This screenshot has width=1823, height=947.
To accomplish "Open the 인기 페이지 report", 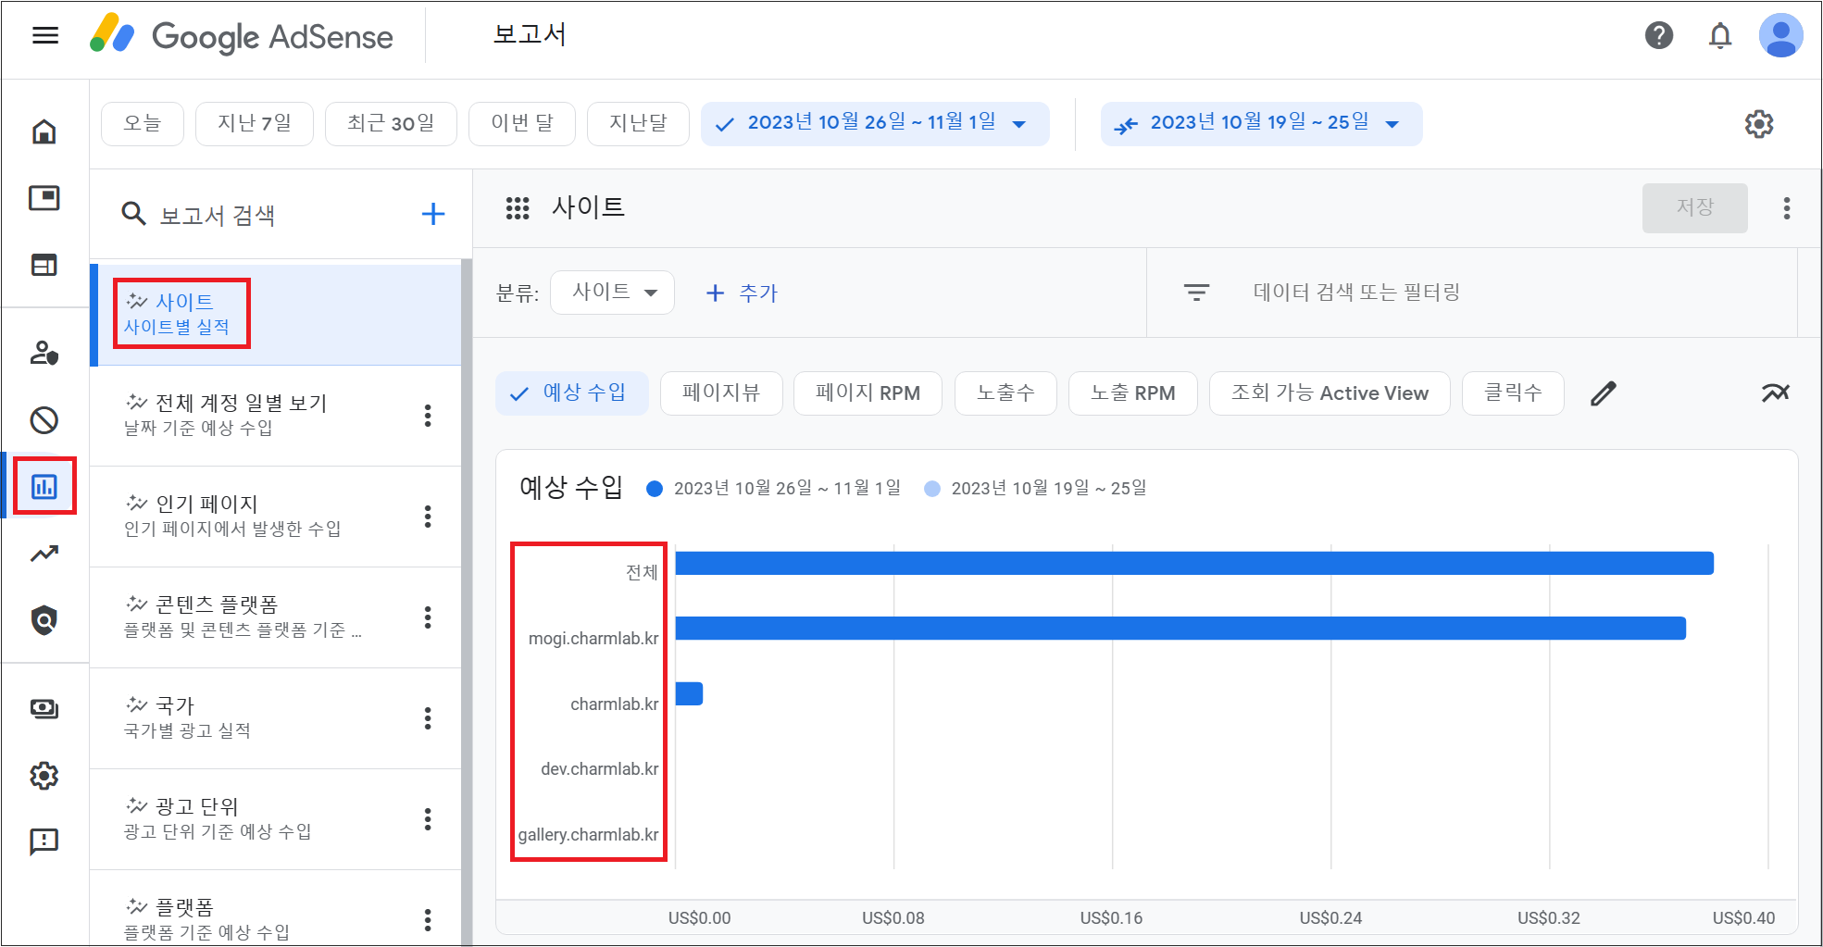I will coord(276,517).
